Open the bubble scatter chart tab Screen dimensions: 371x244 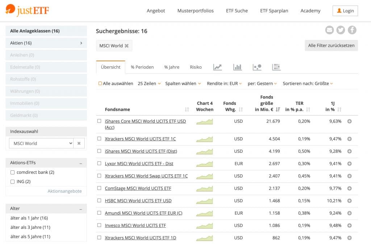pos(257,67)
